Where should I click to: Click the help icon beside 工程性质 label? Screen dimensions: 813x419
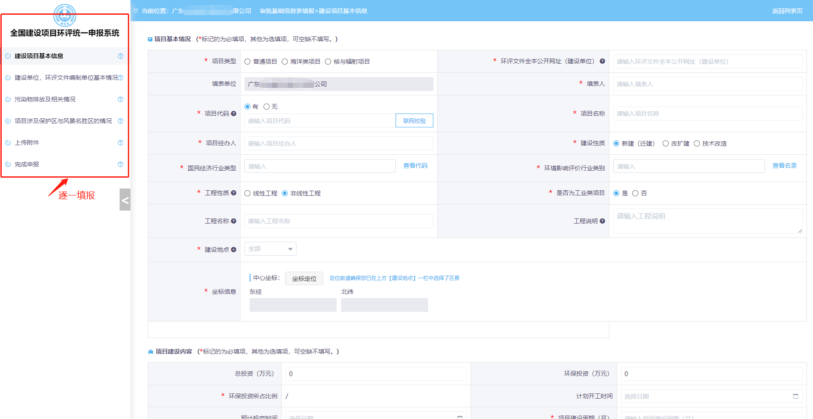click(234, 193)
